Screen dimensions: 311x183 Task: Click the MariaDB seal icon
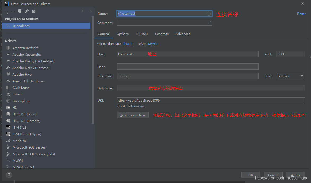point(8,141)
